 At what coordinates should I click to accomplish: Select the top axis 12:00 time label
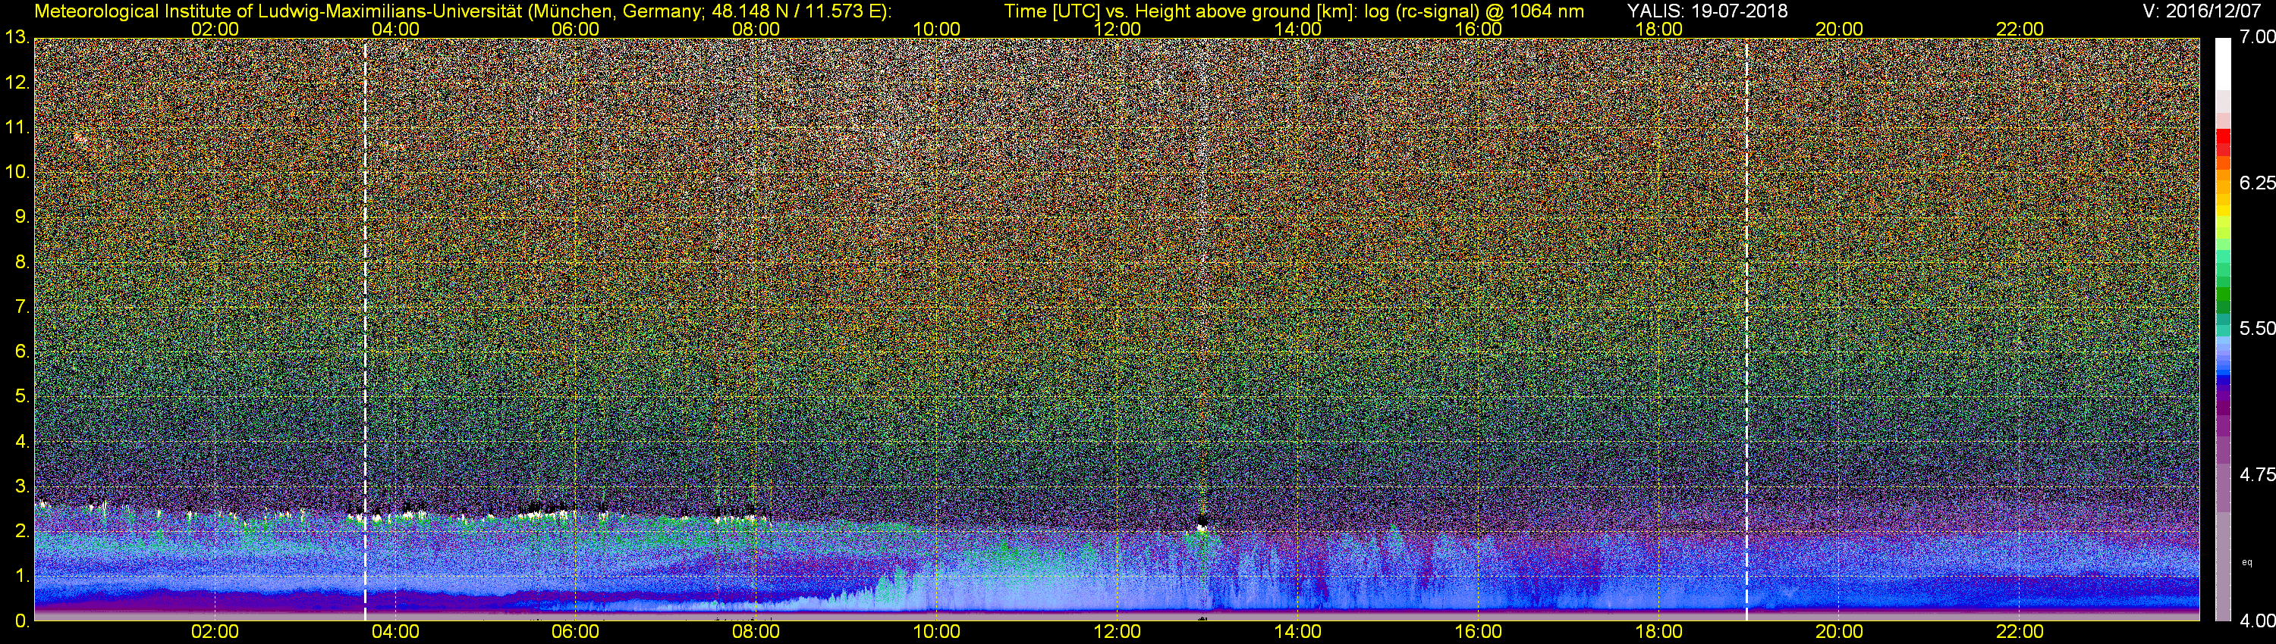pos(1117,29)
